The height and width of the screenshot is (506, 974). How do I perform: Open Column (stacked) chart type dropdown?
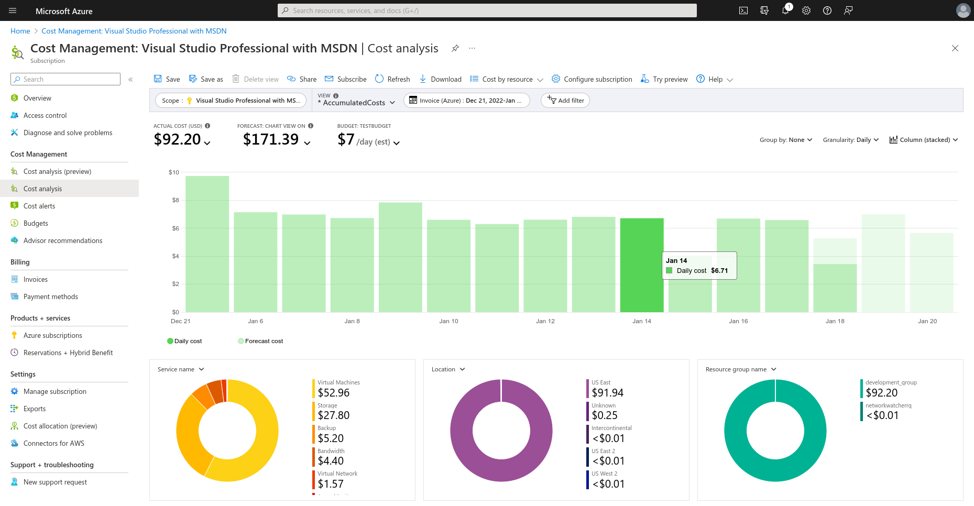point(924,140)
